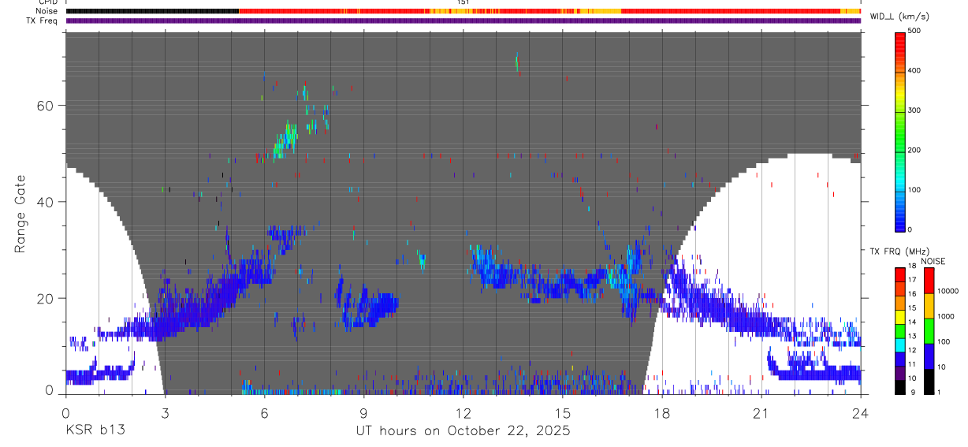This screenshot has height=447, width=968.
Task: Click the "KSR b13" radar beam label
Action: coord(95,430)
